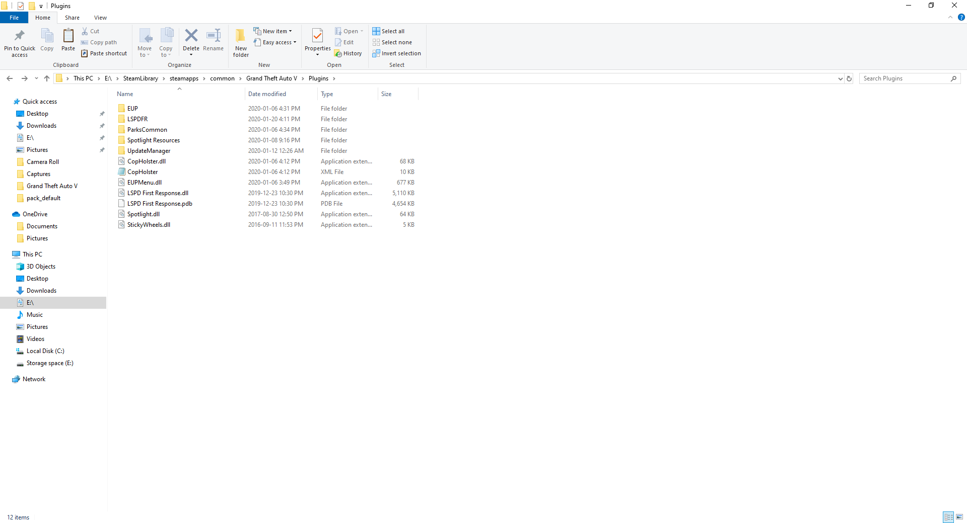This screenshot has width=967, height=523.
Task: Click the Rename icon in the ribbon
Action: pos(214,35)
